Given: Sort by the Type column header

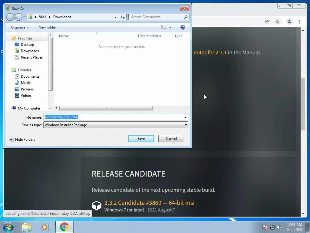Looking at the screenshot, I should tap(178, 36).
